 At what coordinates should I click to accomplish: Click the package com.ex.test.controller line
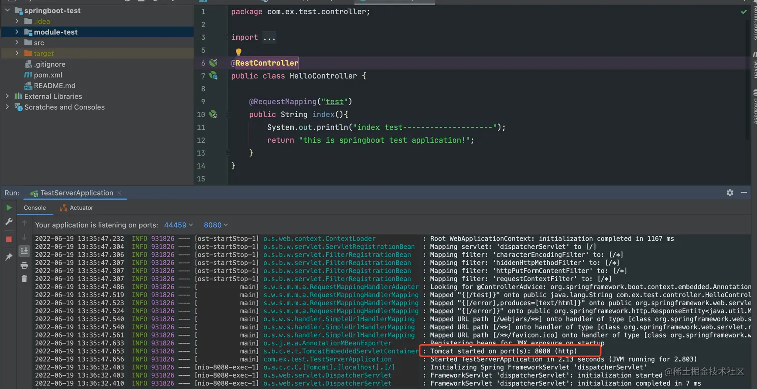pos(301,12)
